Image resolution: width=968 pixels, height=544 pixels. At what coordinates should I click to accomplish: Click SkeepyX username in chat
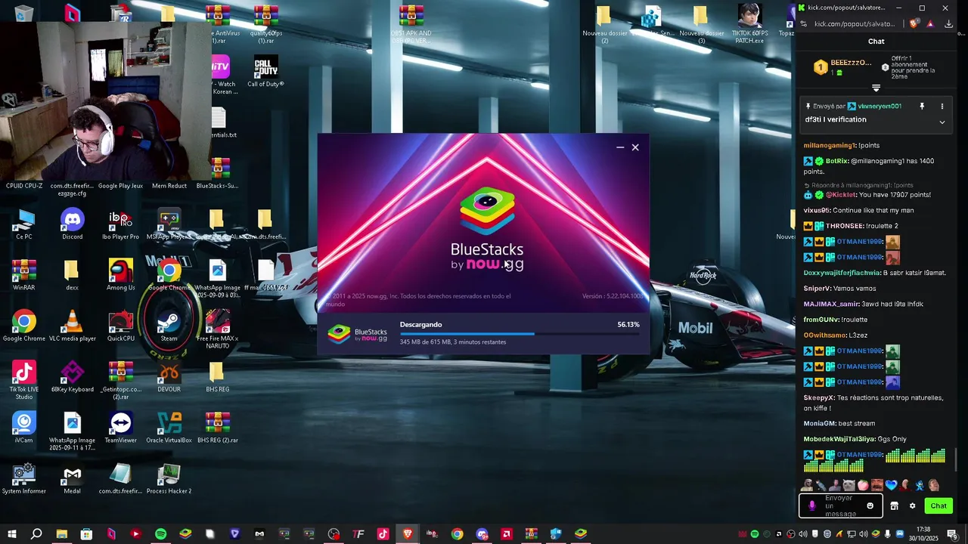tap(819, 397)
